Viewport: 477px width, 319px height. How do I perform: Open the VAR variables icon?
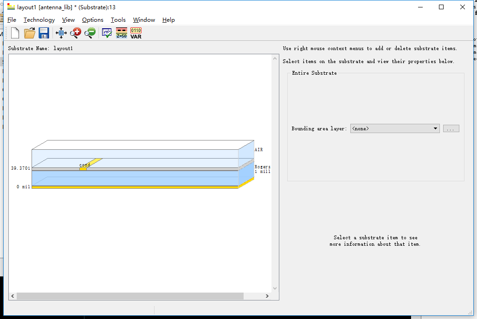136,33
